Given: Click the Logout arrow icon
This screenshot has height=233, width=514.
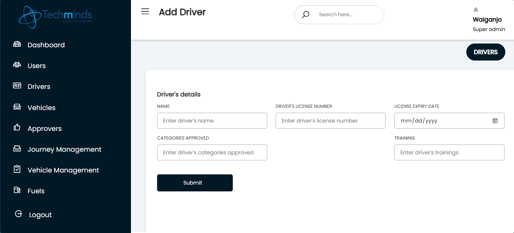Looking at the screenshot, I should 19,214.
